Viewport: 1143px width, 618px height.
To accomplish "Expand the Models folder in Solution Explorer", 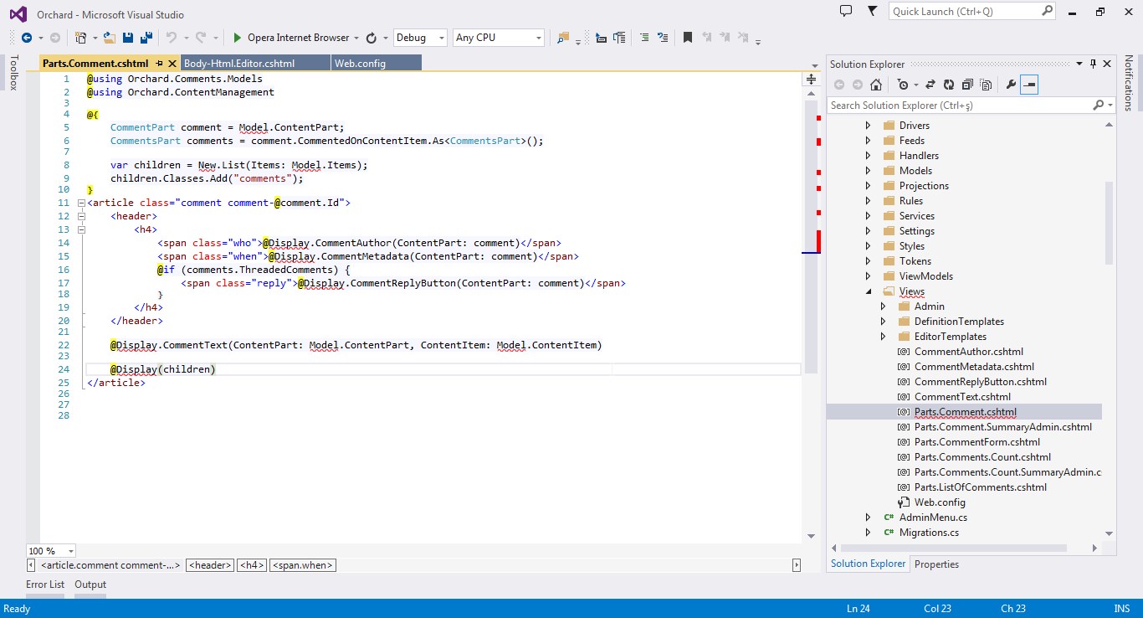I will click(868, 171).
